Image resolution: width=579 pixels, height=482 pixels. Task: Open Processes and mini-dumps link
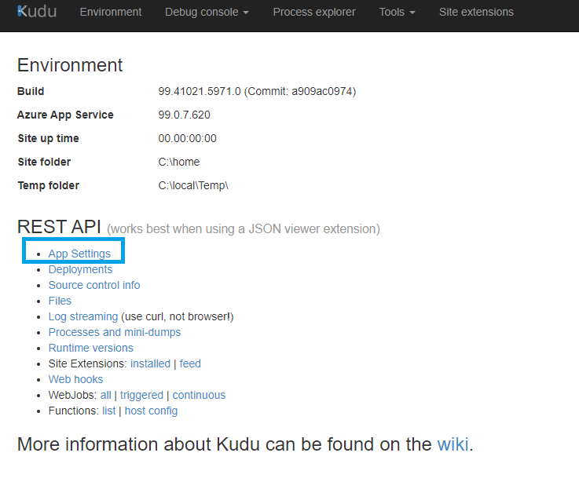tap(115, 332)
